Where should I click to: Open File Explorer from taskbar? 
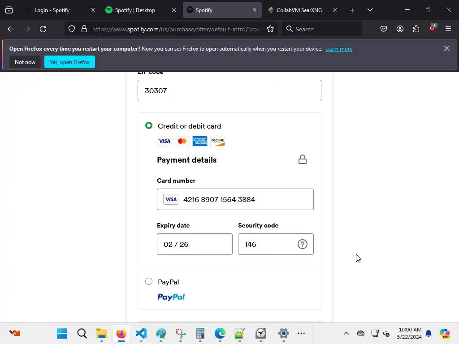tap(102, 333)
